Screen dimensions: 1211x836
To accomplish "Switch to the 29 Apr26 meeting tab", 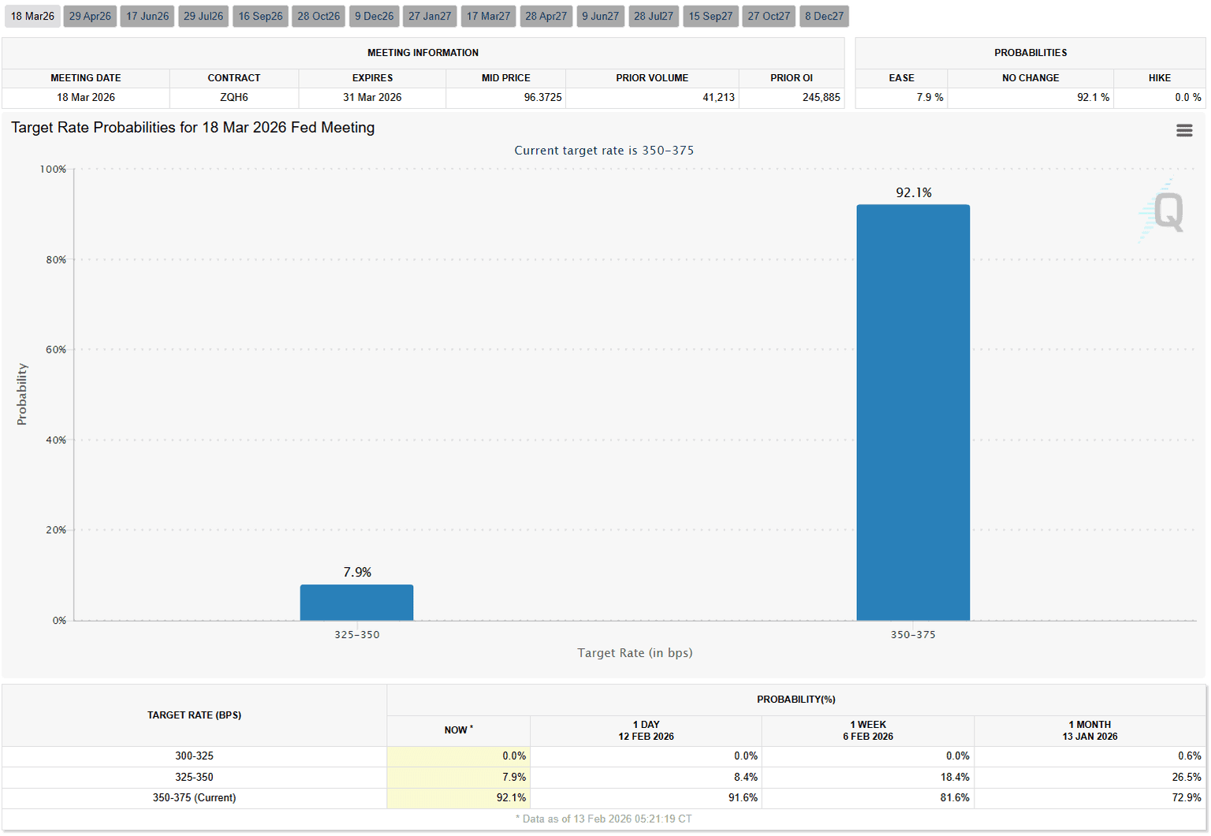I will tap(90, 17).
